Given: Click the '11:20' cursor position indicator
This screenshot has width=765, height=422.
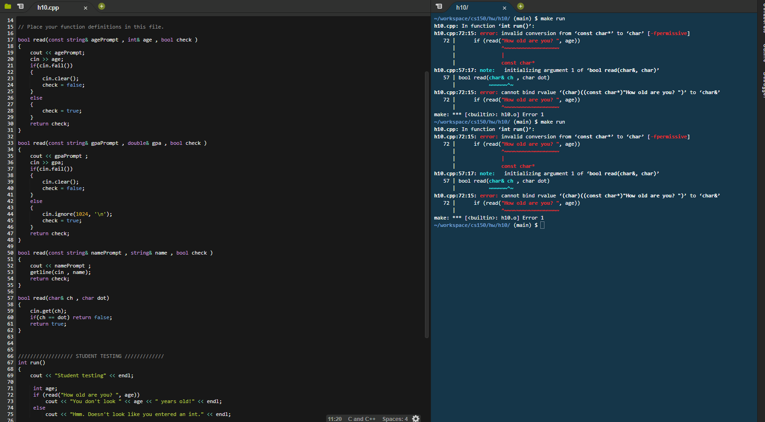Looking at the screenshot, I should (x=334, y=418).
